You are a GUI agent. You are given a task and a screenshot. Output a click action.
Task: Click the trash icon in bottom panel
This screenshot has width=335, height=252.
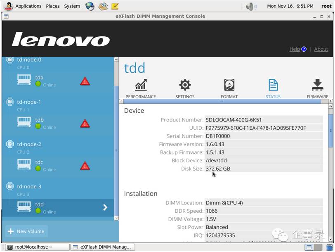pos(330,247)
